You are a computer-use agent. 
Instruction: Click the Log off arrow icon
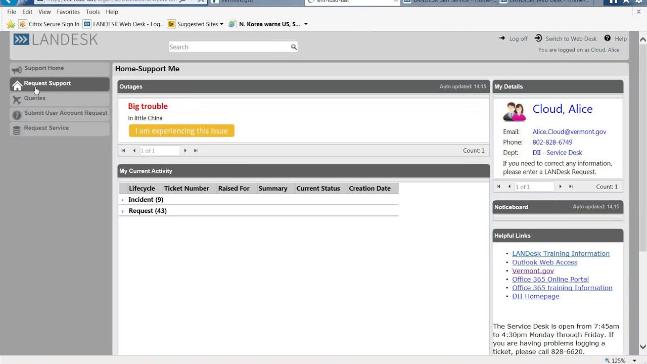coord(501,38)
